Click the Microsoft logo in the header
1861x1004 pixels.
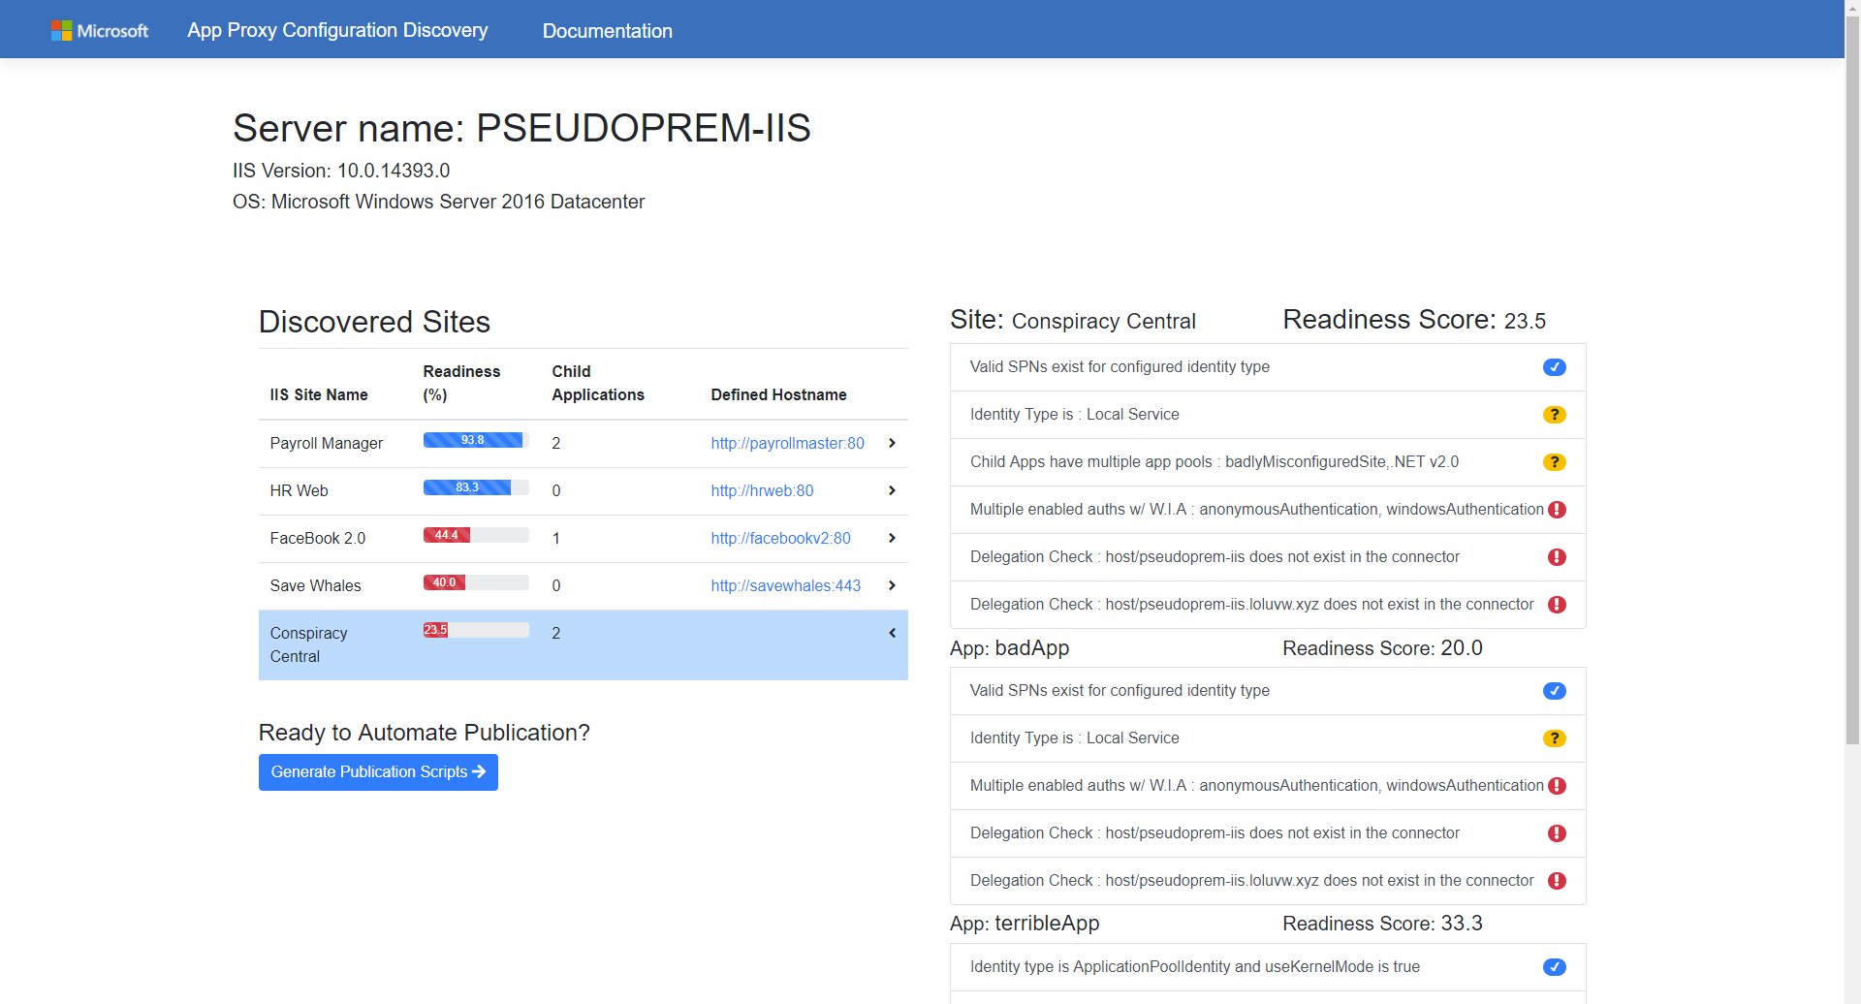point(100,30)
